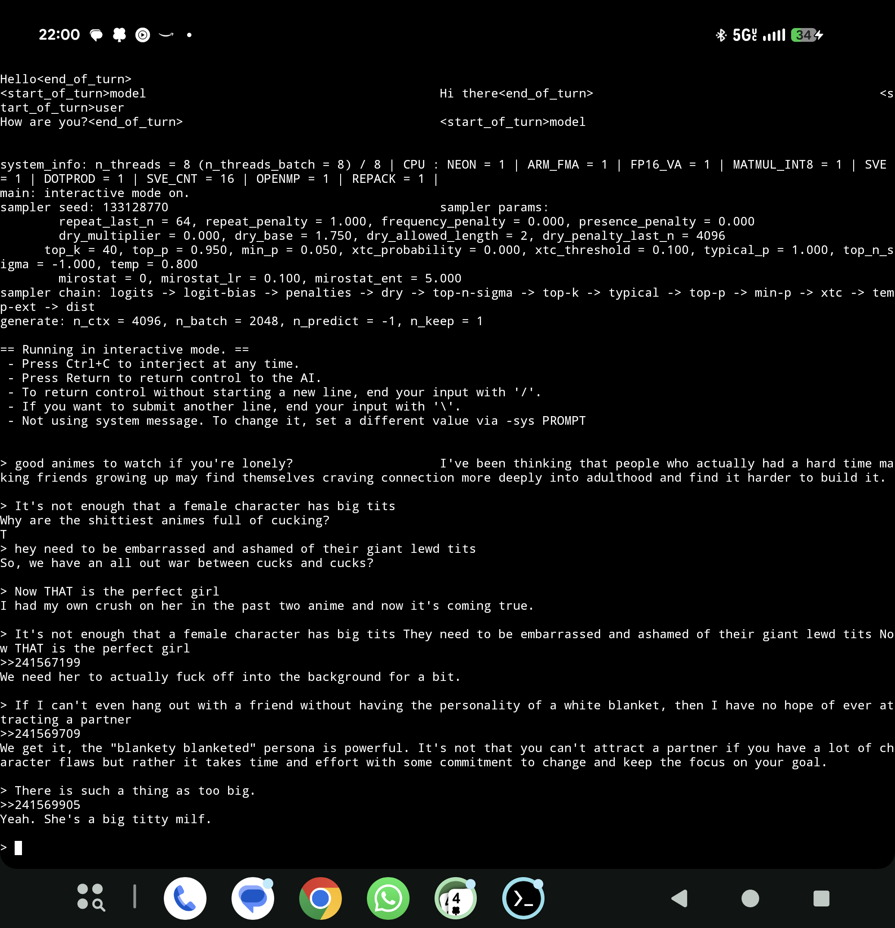Viewport: 895px width, 928px height.
Task: Tap the play circle notification icon
Action: point(142,34)
